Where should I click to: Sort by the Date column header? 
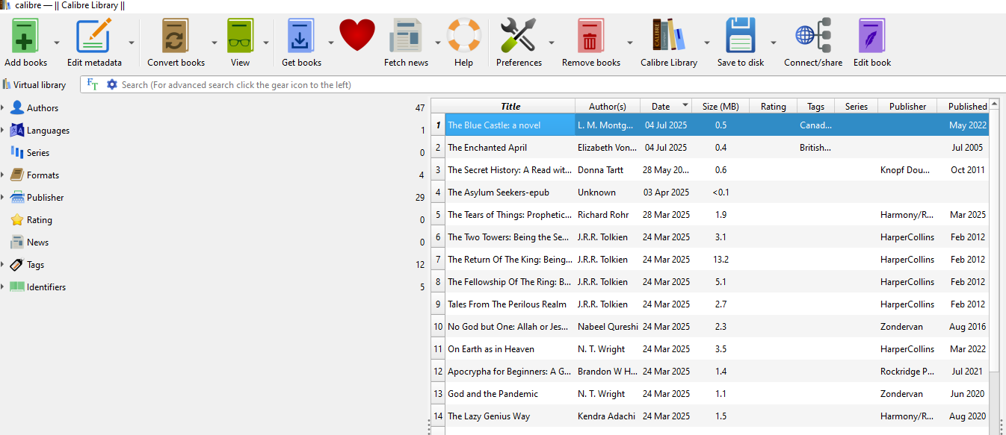coord(666,106)
